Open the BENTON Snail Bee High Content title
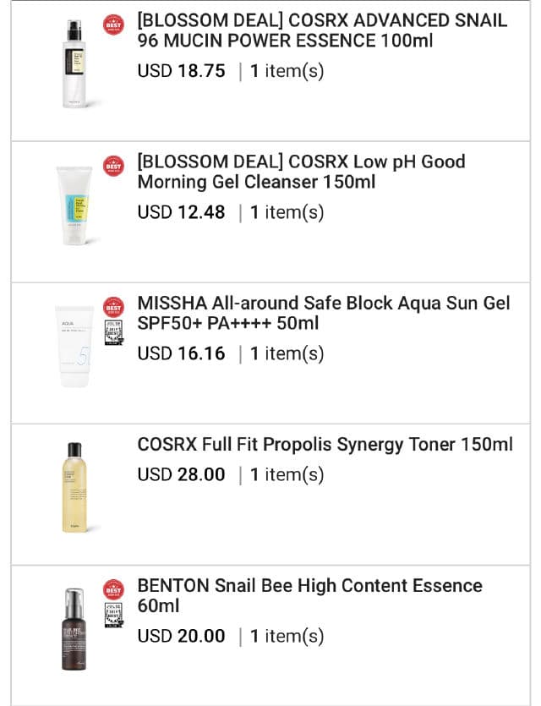This screenshot has width=541, height=706. pos(309,595)
